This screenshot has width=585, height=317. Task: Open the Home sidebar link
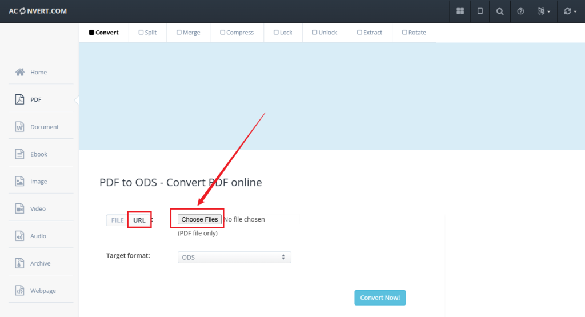click(x=38, y=73)
